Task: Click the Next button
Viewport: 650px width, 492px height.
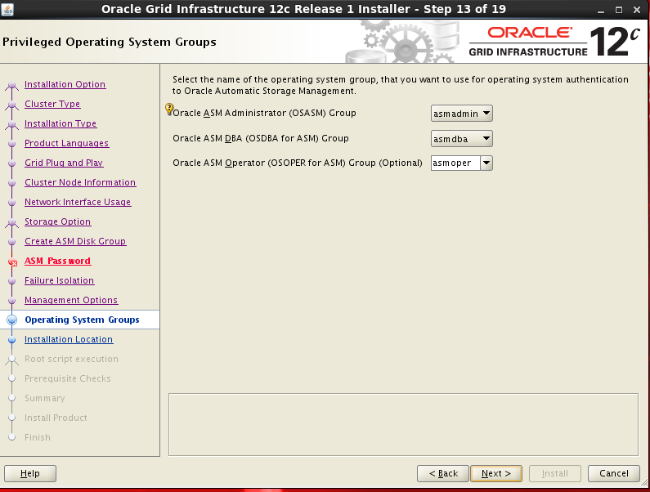Action: pos(496,473)
